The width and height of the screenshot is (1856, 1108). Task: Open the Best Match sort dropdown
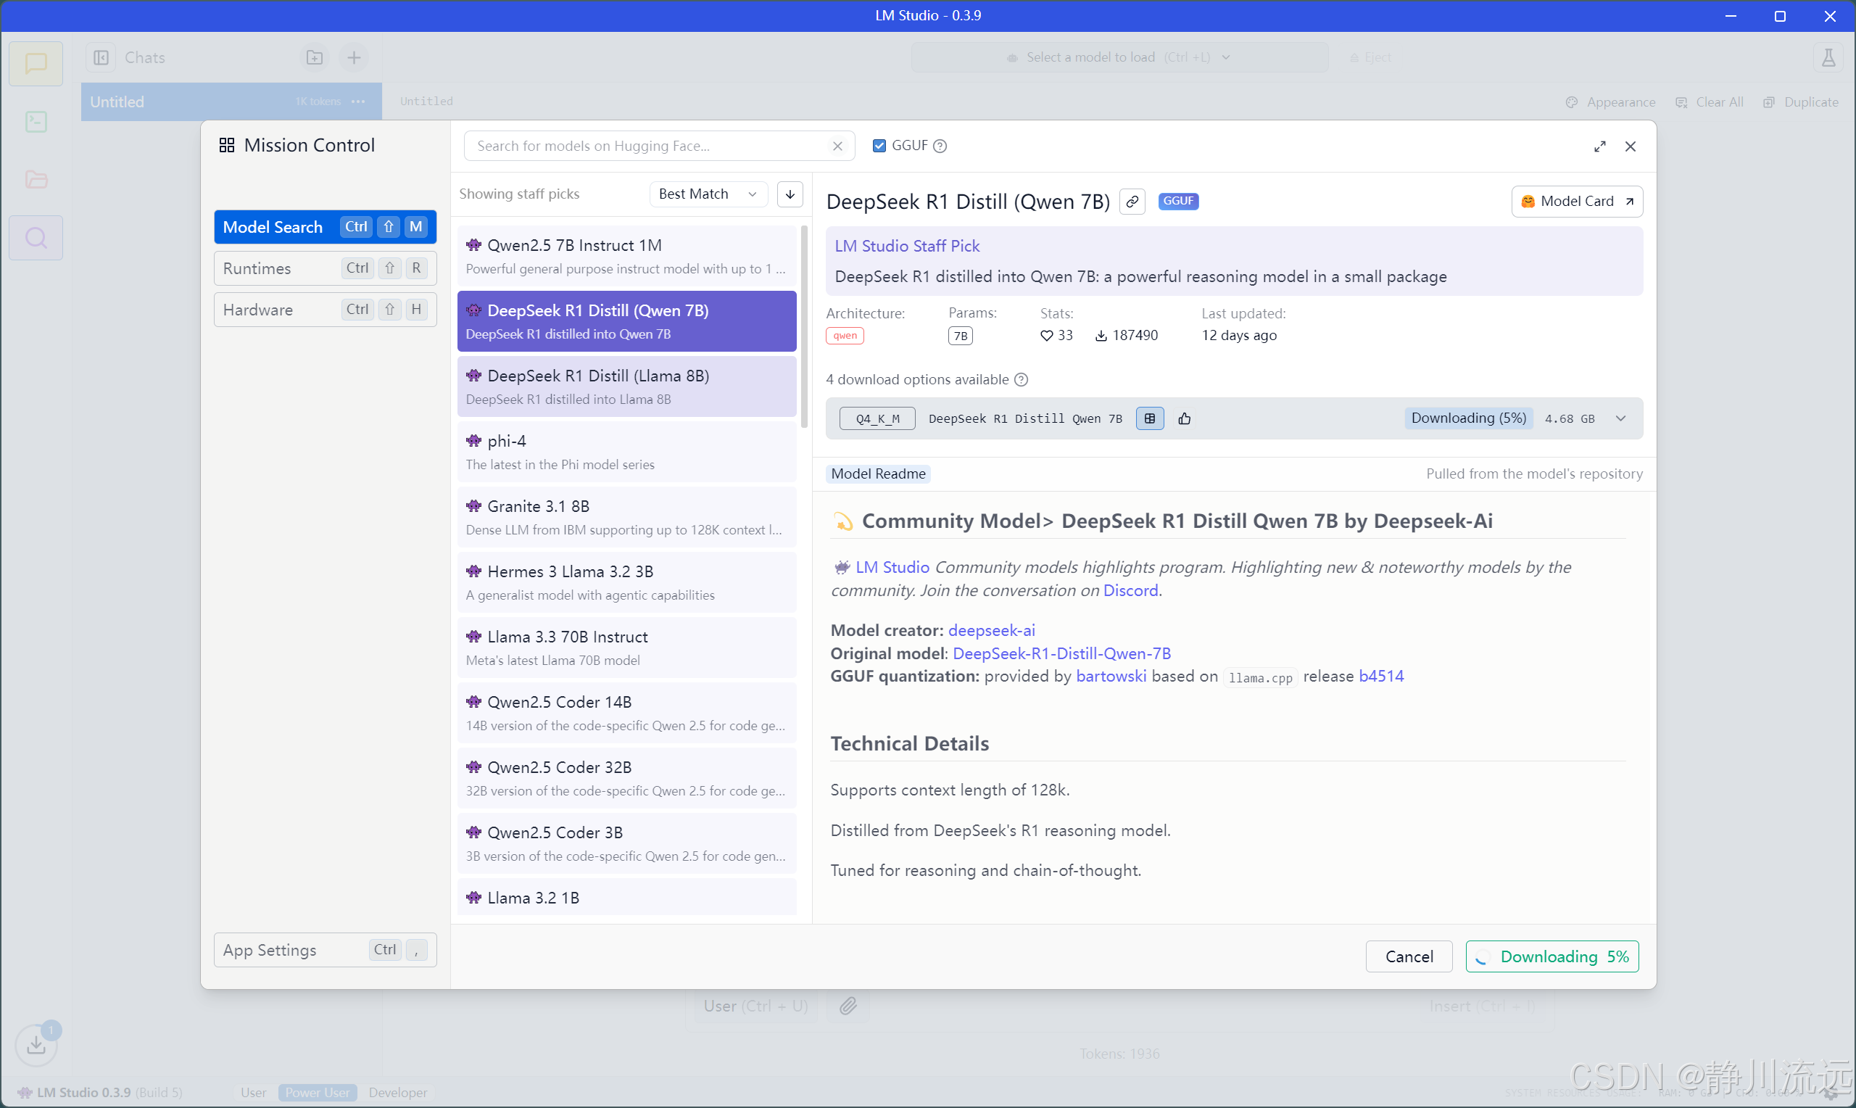tap(707, 194)
